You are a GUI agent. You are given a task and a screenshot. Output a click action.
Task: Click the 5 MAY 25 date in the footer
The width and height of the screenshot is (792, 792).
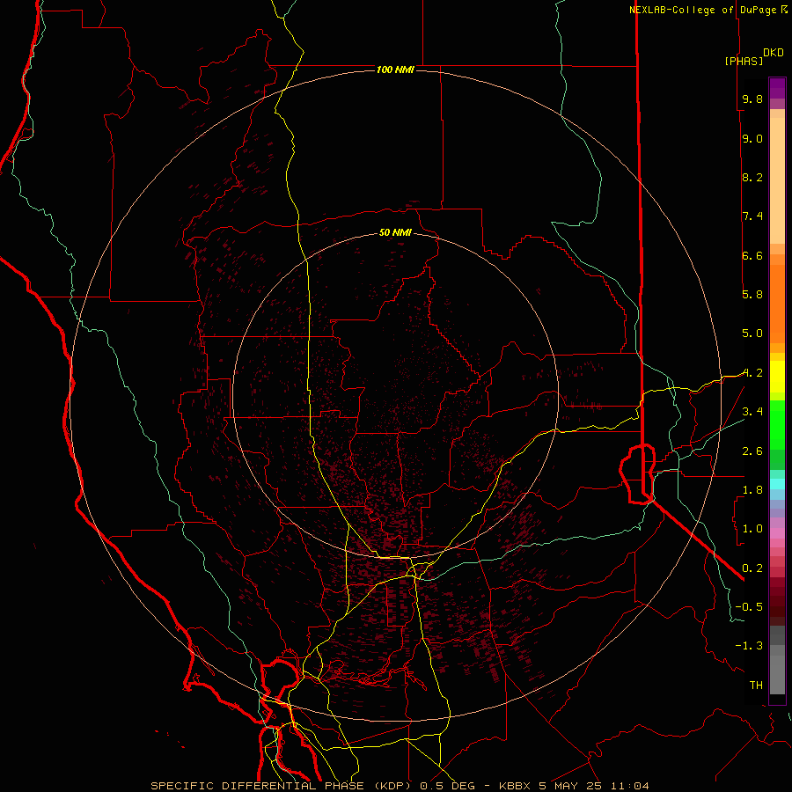[572, 786]
